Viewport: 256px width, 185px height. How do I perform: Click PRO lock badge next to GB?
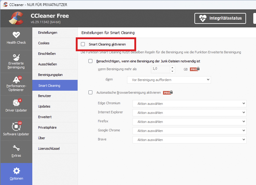point(195,69)
